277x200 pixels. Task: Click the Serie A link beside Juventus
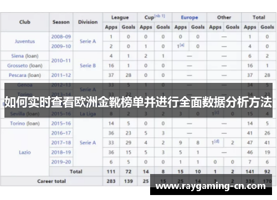tap(88, 41)
